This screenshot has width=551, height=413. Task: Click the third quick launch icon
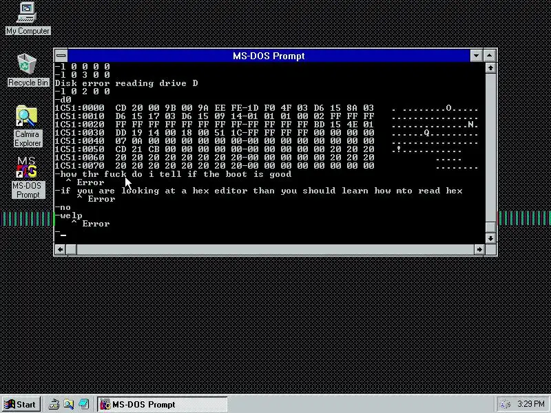83,404
